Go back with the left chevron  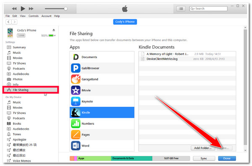pyautogui.click(x=8, y=22)
